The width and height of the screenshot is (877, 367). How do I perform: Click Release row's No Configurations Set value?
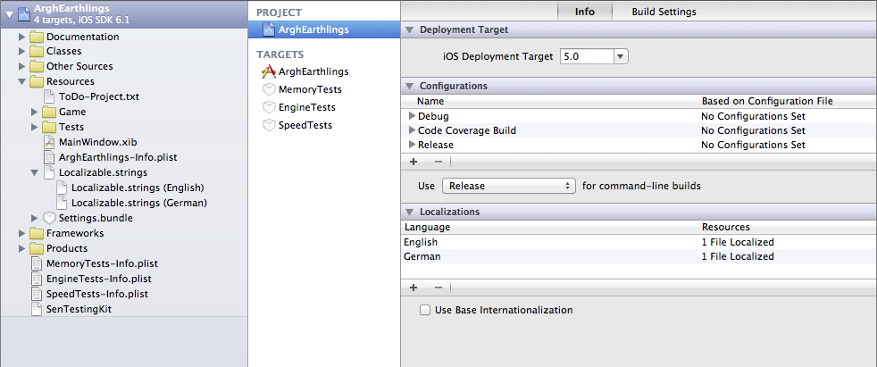(754, 145)
